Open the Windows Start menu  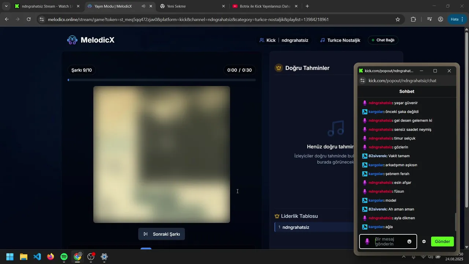click(x=10, y=257)
